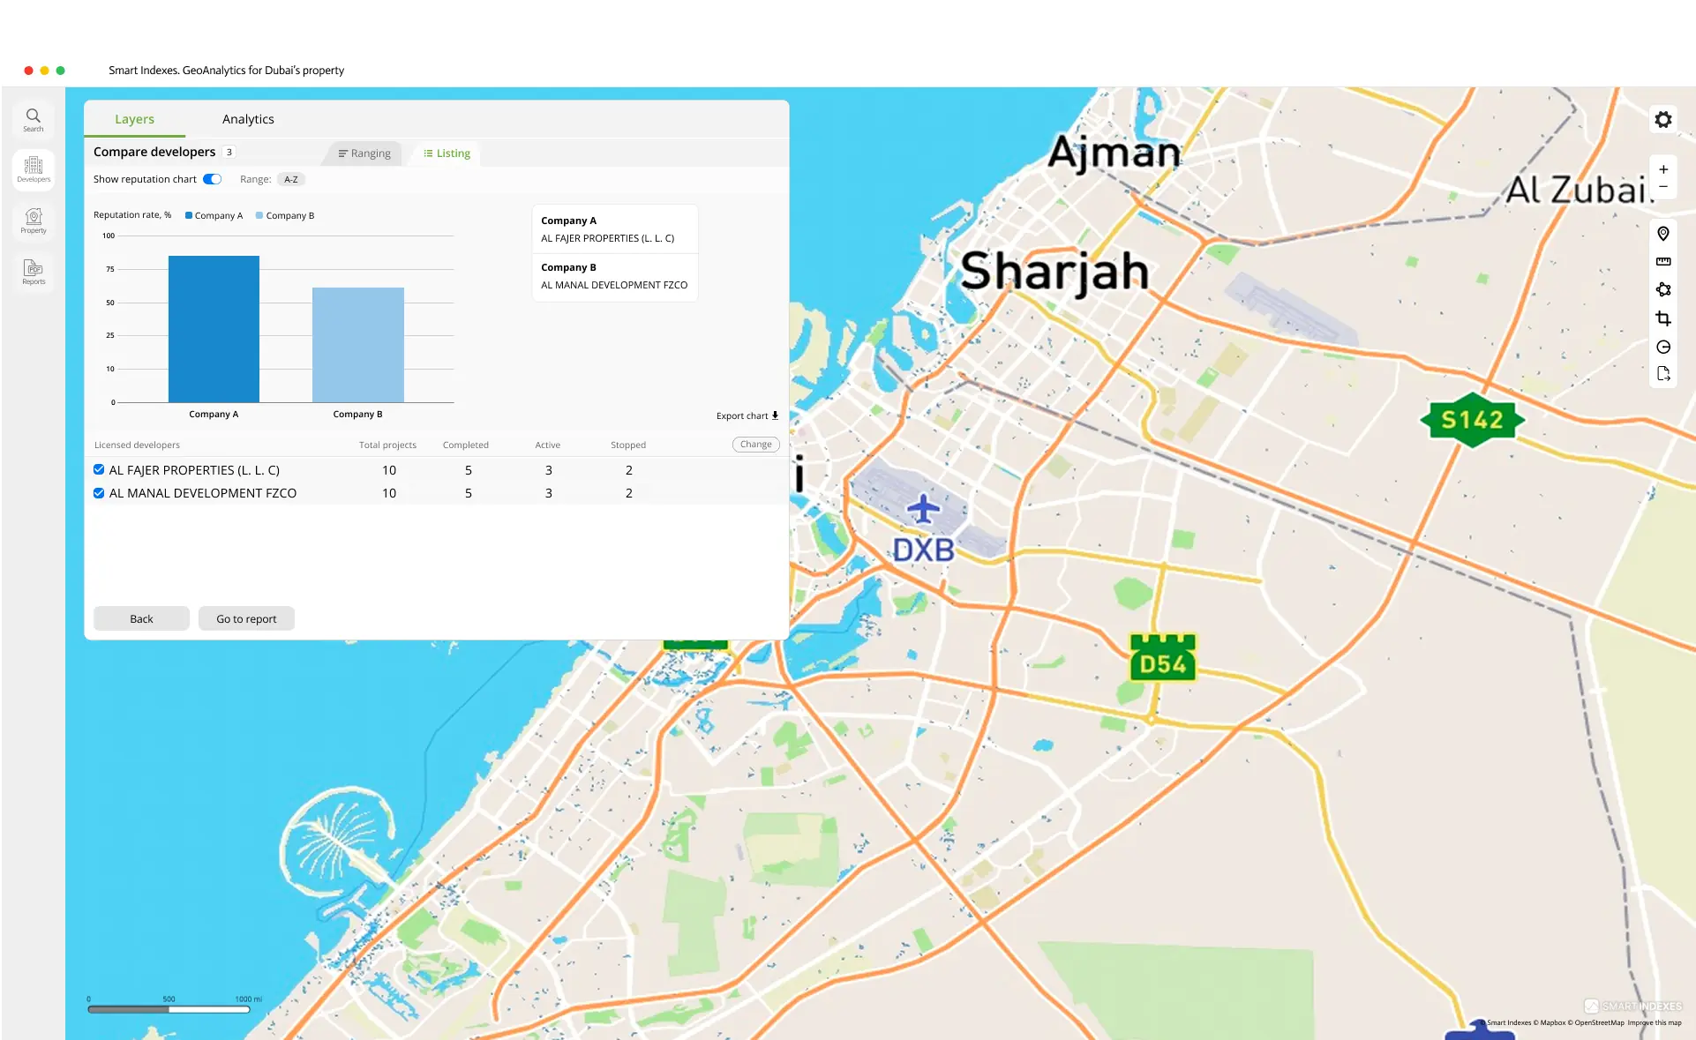This screenshot has height=1040, width=1696.
Task: Switch to the Listing view tab
Action: point(447,153)
